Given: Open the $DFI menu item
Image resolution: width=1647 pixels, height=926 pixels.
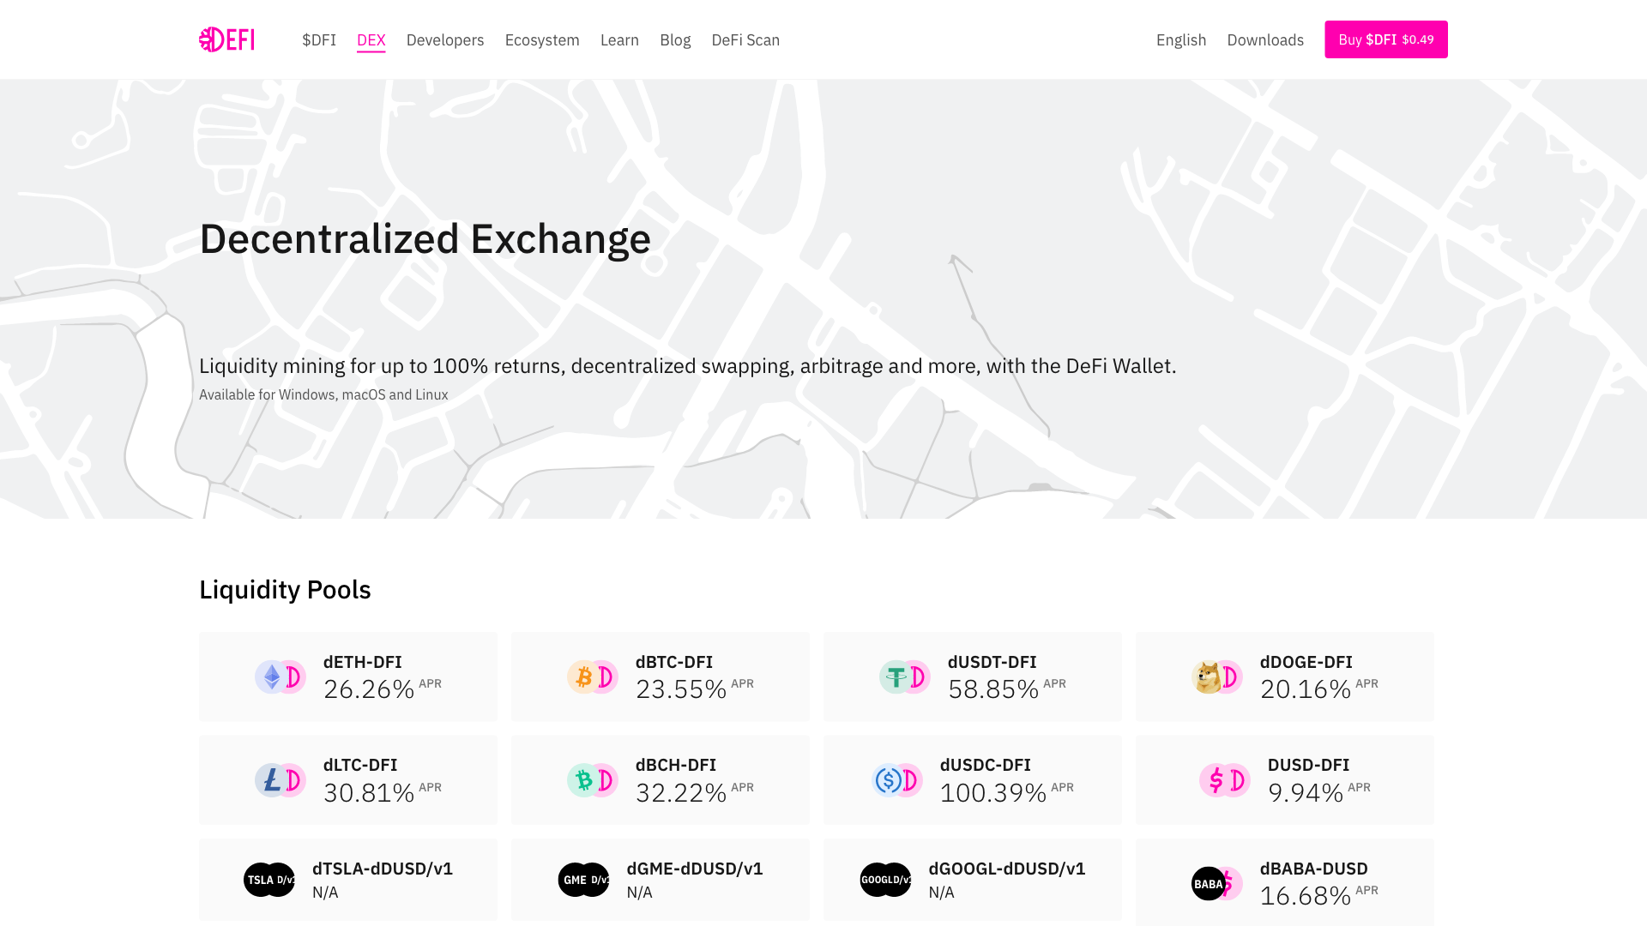Looking at the screenshot, I should pyautogui.click(x=319, y=40).
